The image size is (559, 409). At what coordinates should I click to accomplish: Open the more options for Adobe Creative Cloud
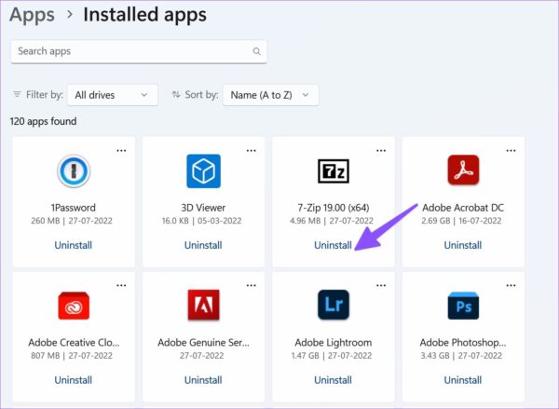click(x=121, y=285)
